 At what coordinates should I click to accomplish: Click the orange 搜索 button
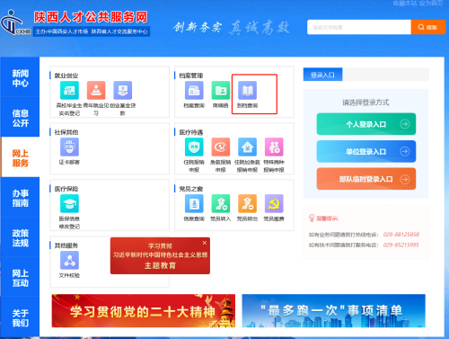(x=428, y=27)
